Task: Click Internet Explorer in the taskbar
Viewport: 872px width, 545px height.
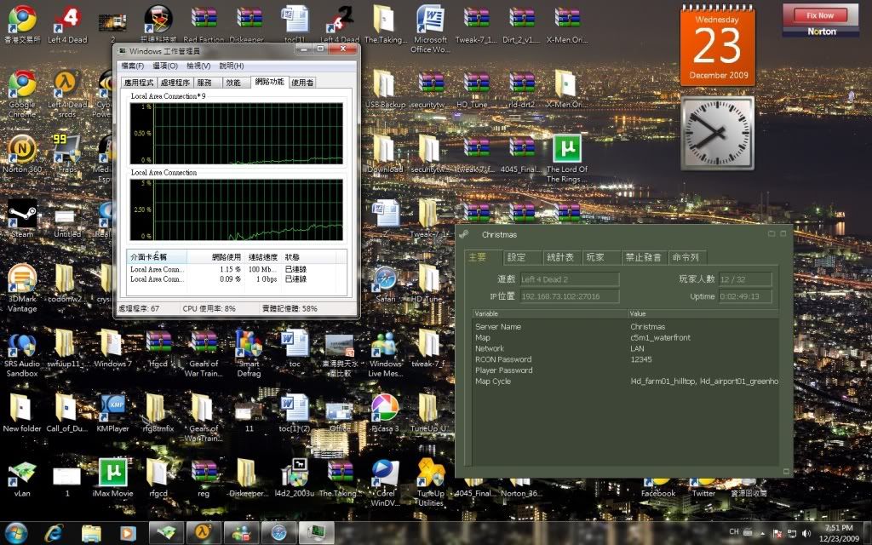Action: [55, 532]
